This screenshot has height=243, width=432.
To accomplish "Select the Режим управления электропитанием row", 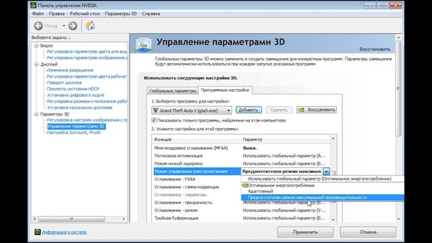I will click(196, 171).
